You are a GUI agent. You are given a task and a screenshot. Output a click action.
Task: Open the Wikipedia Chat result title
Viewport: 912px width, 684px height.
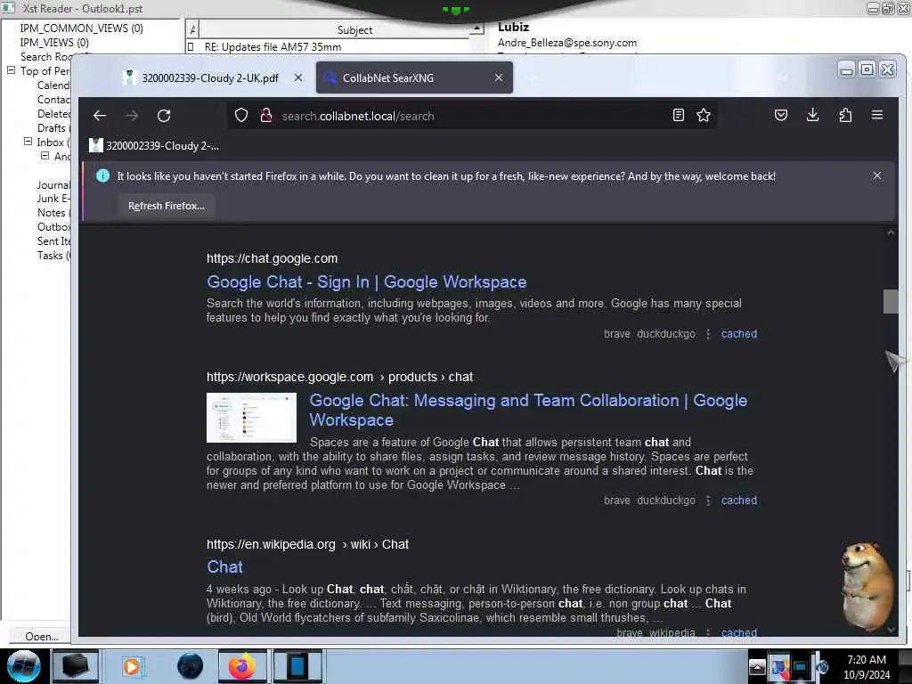point(224,567)
